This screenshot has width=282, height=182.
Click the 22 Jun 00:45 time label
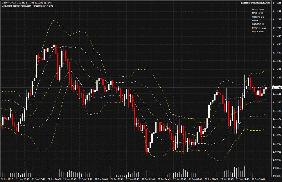coord(132,179)
